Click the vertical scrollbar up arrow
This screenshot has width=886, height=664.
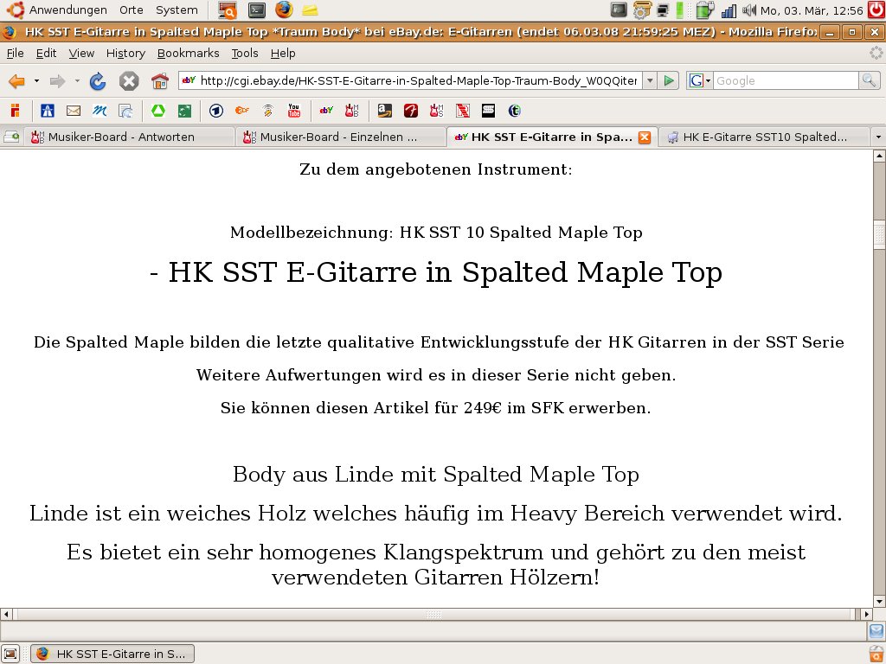pyautogui.click(x=879, y=156)
